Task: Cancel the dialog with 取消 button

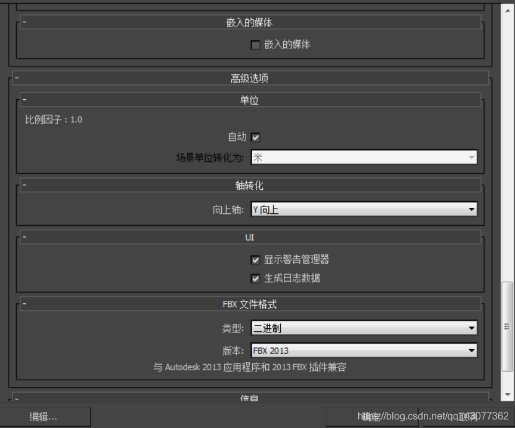Action: pos(465,417)
